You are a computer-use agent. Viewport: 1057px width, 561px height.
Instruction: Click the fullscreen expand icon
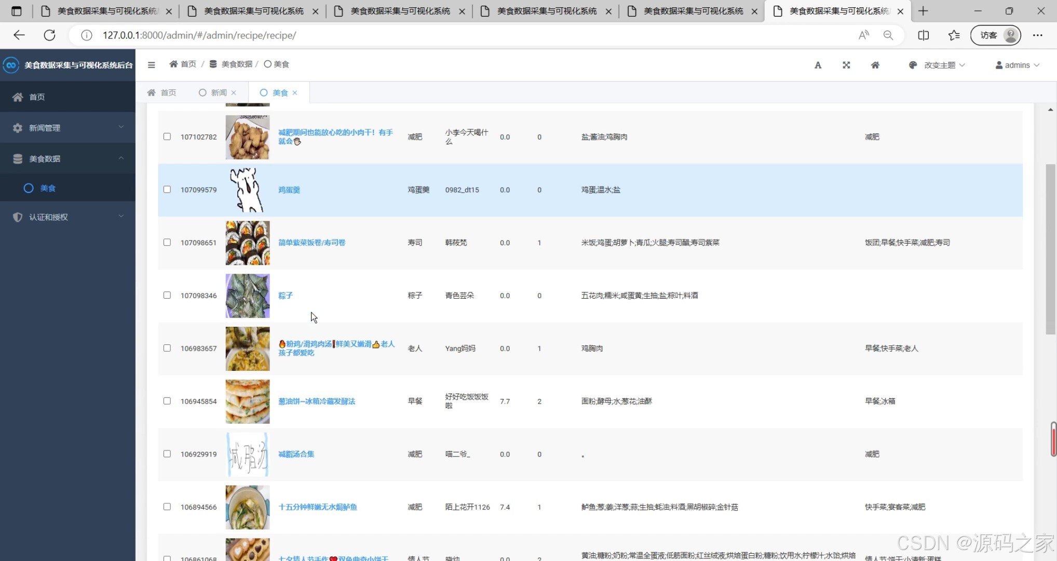(846, 64)
